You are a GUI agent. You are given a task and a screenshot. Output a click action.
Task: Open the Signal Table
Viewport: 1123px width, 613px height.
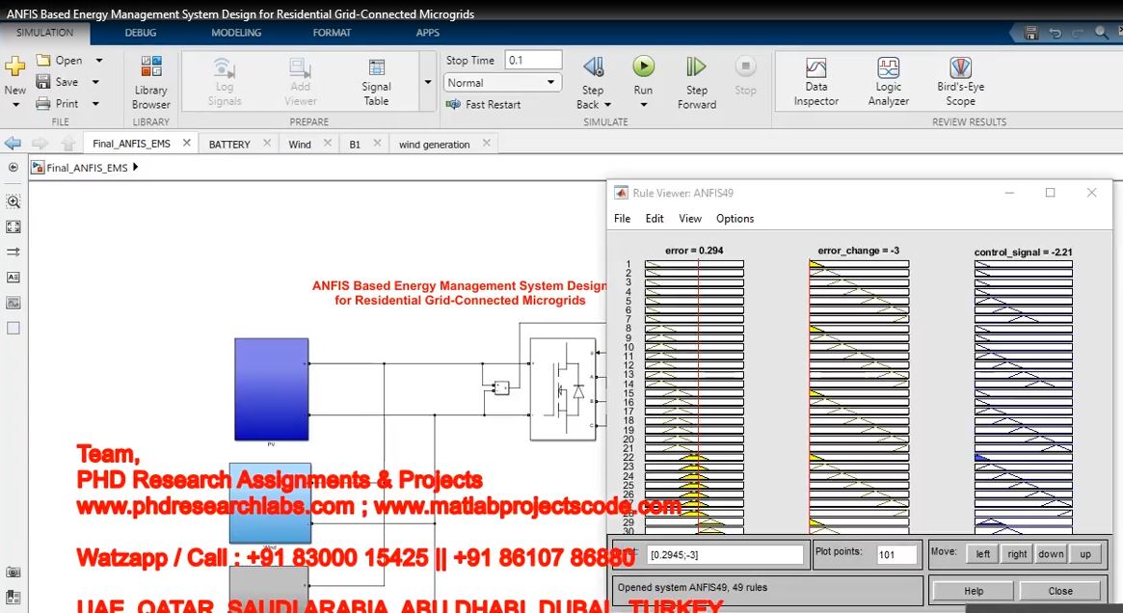(376, 82)
